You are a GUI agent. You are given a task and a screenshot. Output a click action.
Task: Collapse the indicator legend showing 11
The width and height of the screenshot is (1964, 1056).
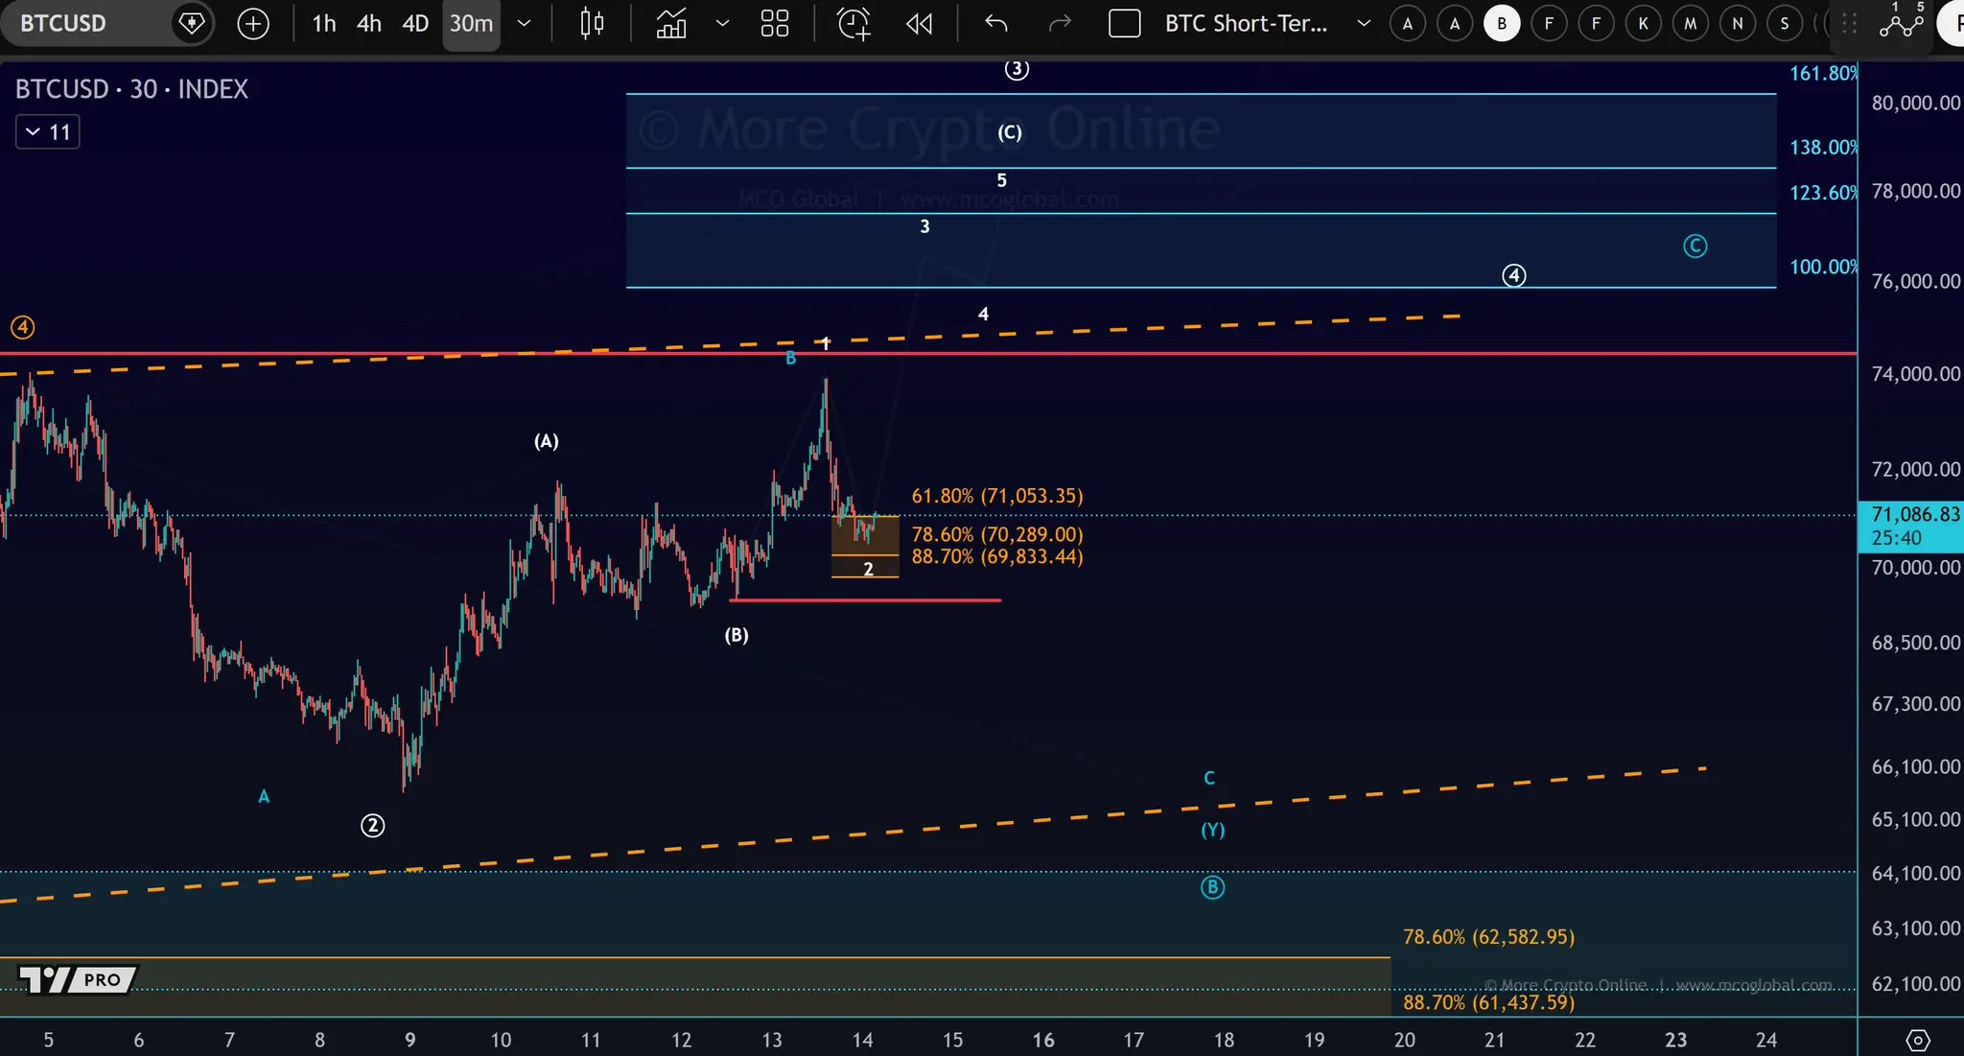[47, 132]
